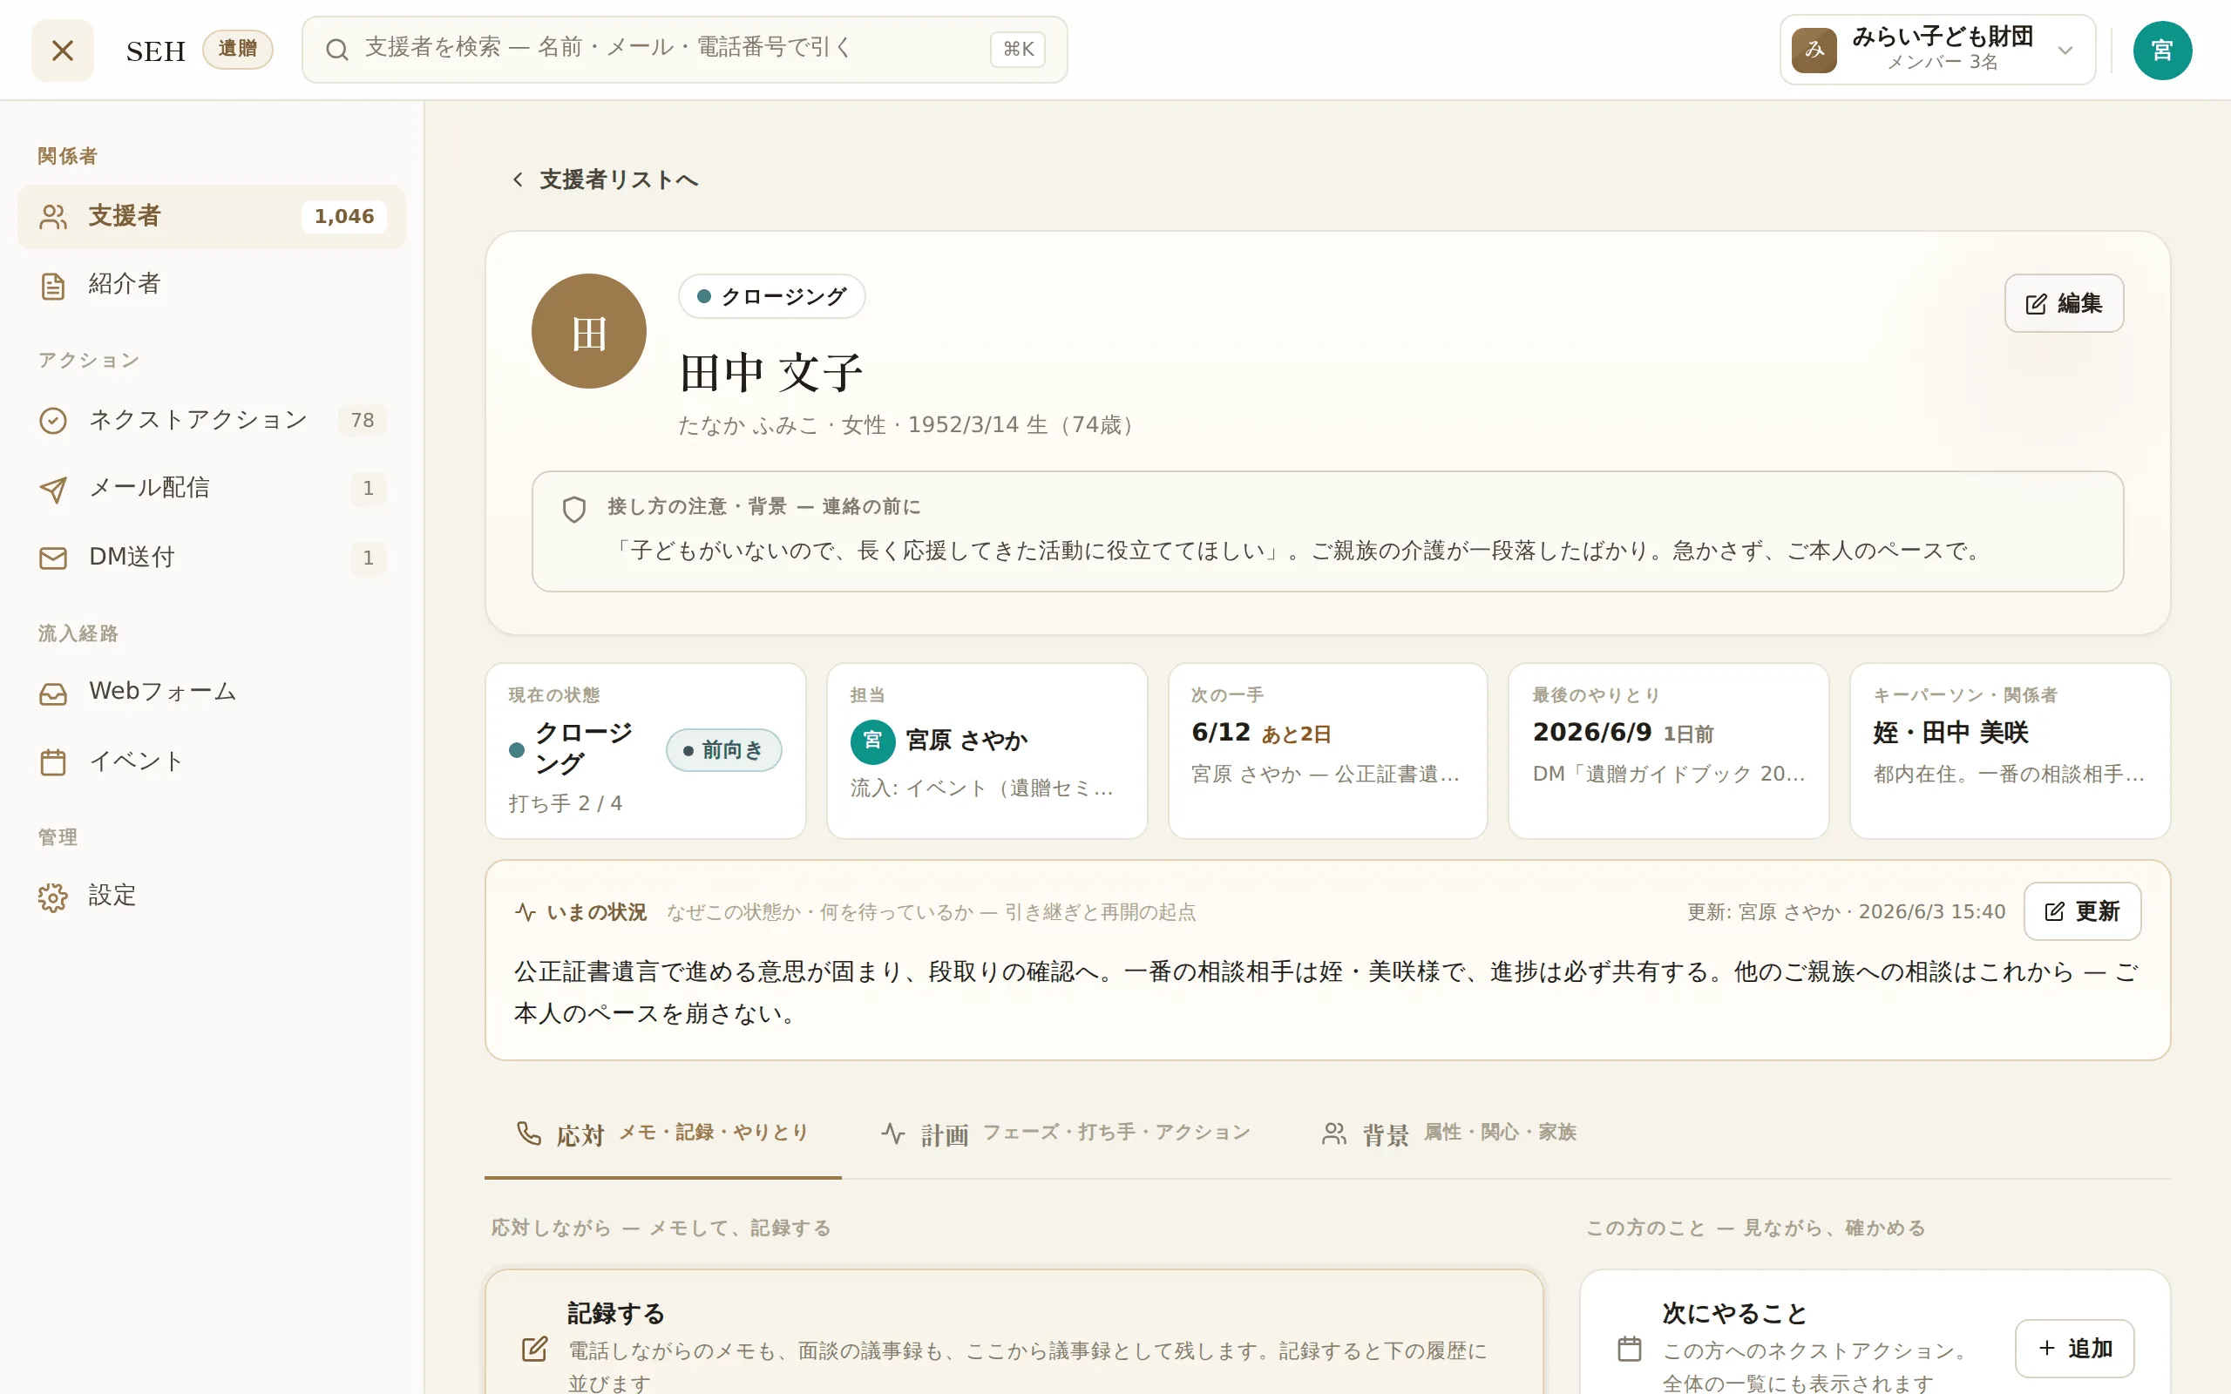Switch to the 応対 tab
2231x1394 pixels.
[663, 1133]
